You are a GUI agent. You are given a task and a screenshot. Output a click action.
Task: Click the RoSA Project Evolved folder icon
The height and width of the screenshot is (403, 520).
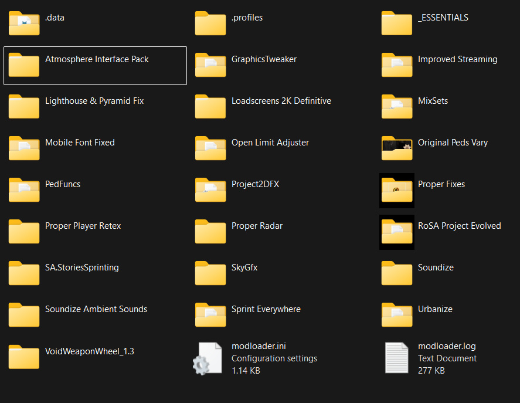click(397, 232)
